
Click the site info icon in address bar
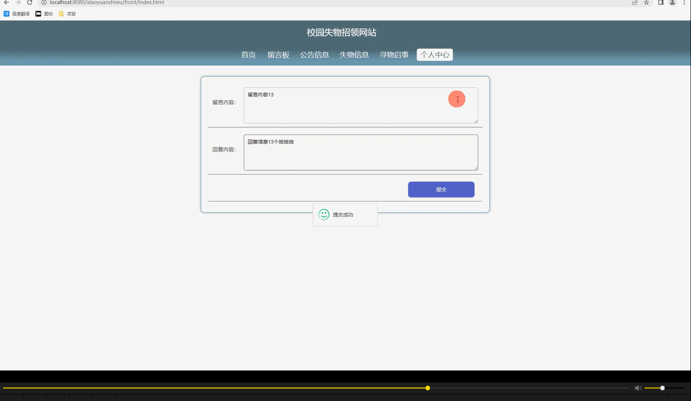44,2
